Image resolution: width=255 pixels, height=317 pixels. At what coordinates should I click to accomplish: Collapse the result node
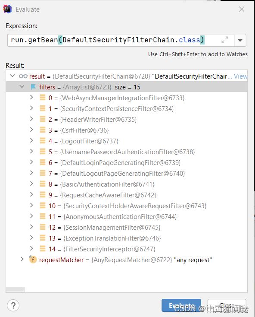click(x=12, y=76)
